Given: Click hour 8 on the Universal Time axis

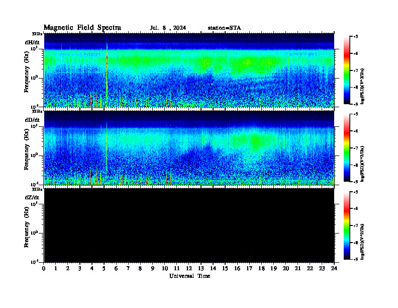Looking at the screenshot, I should 140,269.
